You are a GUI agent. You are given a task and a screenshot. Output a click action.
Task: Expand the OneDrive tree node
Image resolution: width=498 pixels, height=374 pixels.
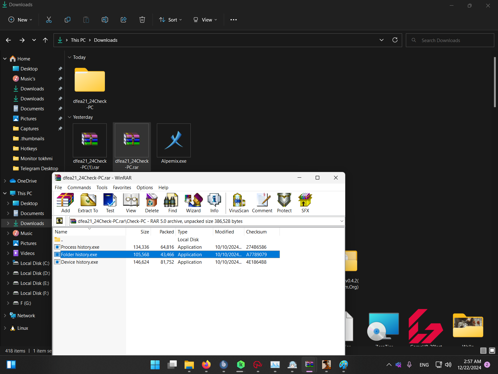click(x=5, y=181)
